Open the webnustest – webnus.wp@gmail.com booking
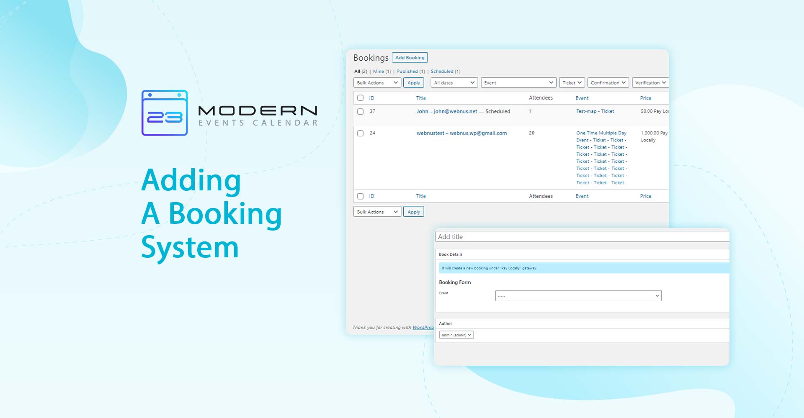This screenshot has width=804, height=418. click(x=461, y=133)
